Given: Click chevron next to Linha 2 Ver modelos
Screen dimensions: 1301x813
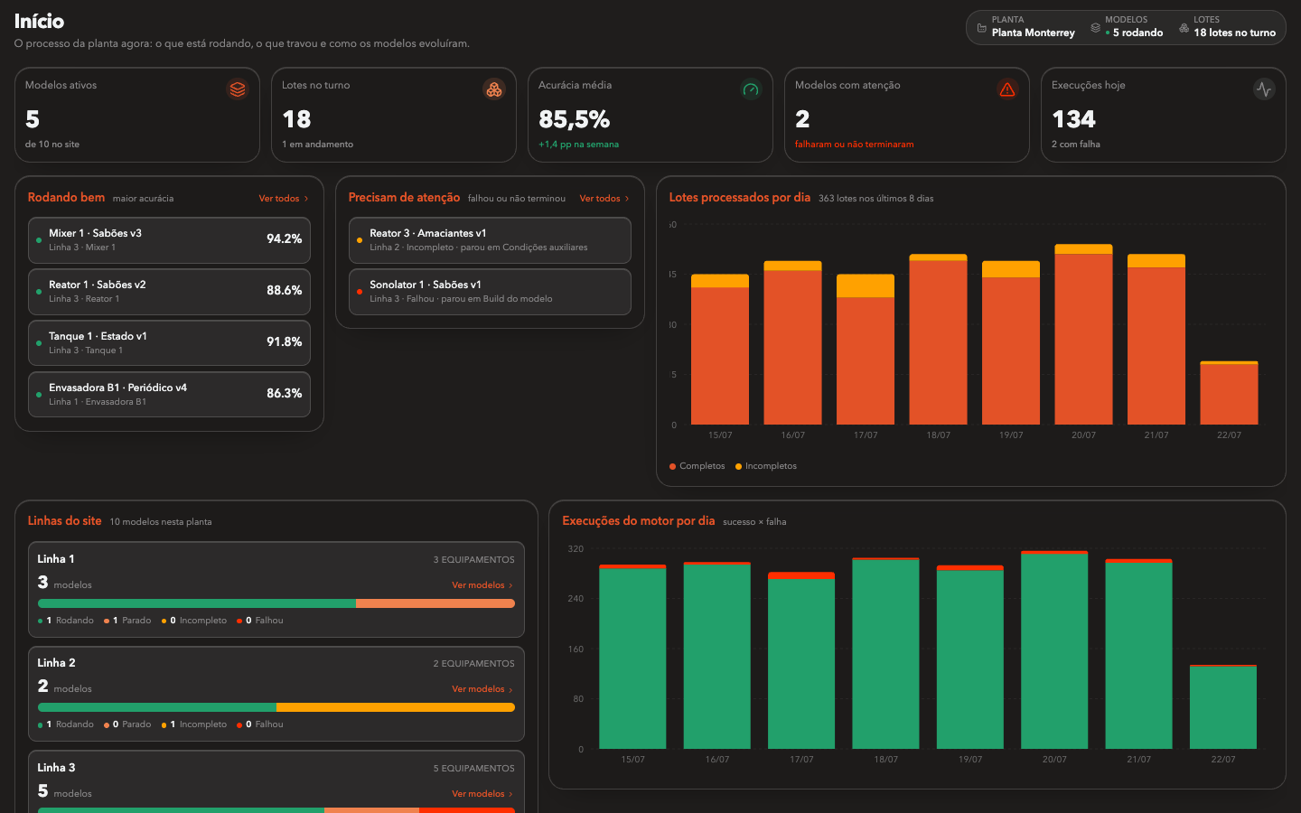Looking at the screenshot, I should [x=510, y=690].
